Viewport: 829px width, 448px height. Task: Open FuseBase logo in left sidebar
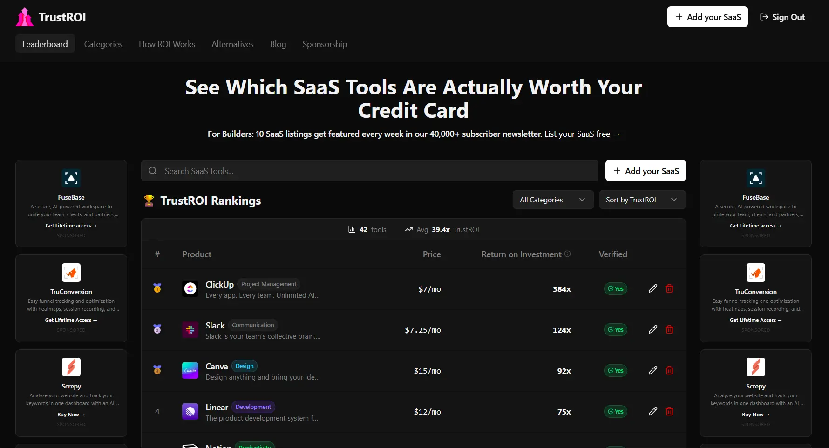71,178
